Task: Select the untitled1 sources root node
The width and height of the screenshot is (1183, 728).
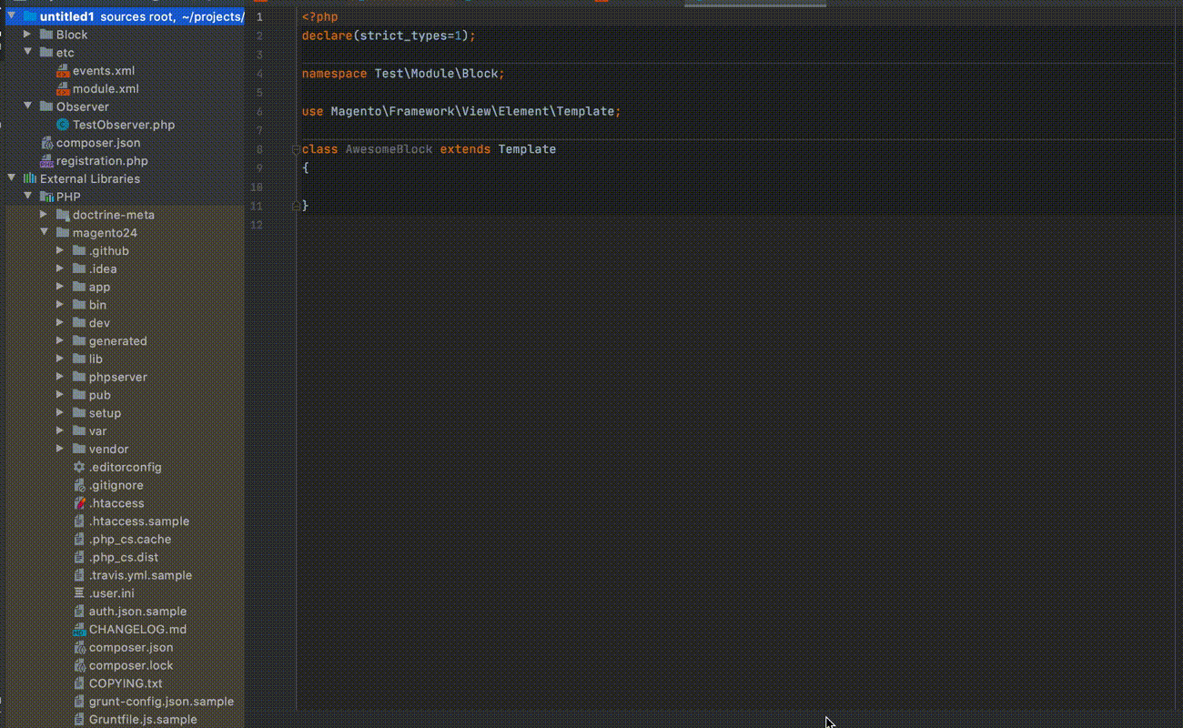Action: tap(67, 17)
